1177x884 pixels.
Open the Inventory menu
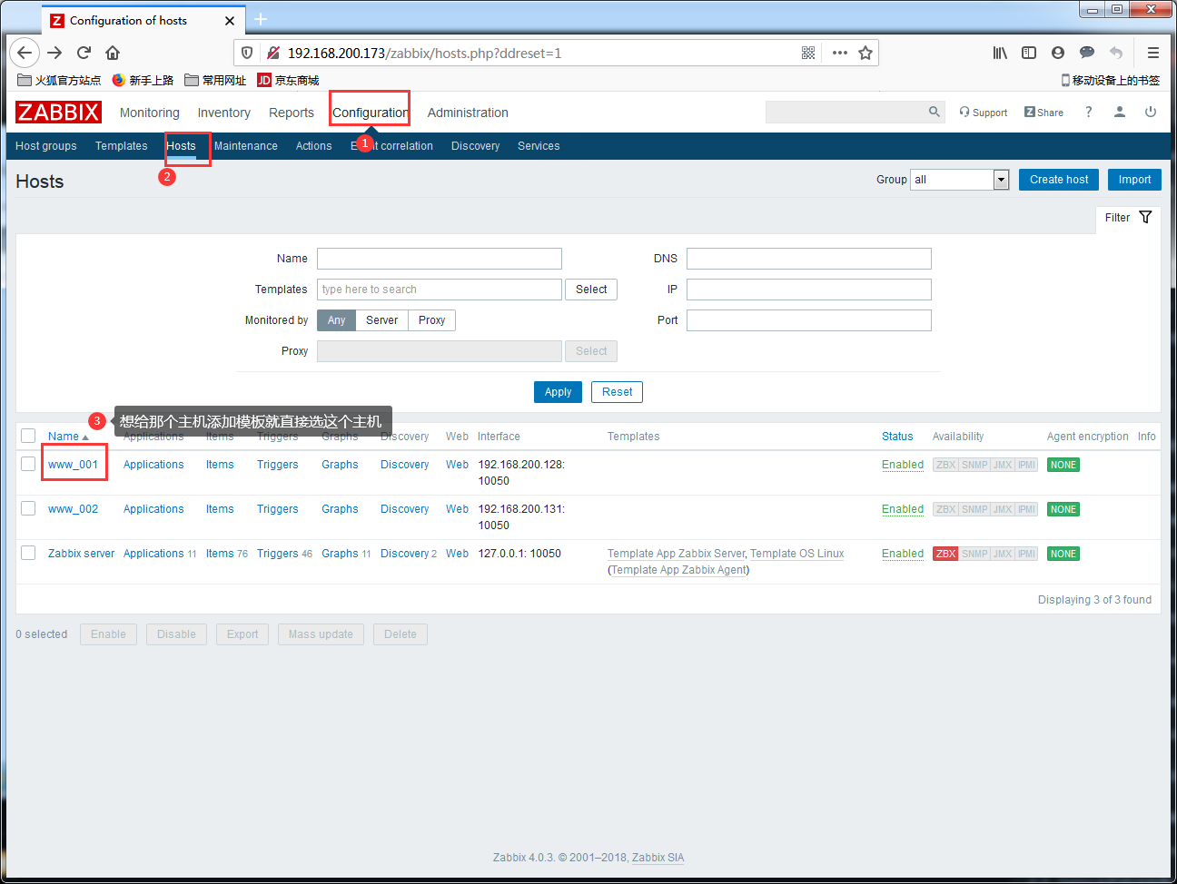[x=224, y=113]
